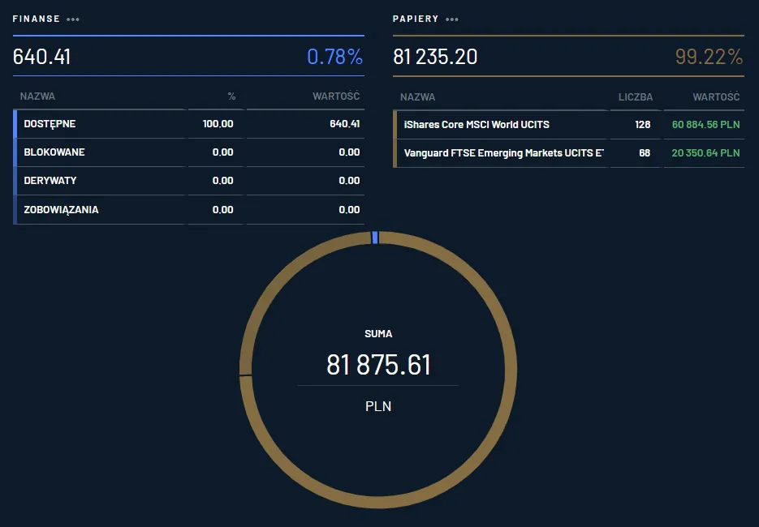Click the blue cash segment on donut chart
This screenshot has height=527, width=759.
(x=374, y=237)
